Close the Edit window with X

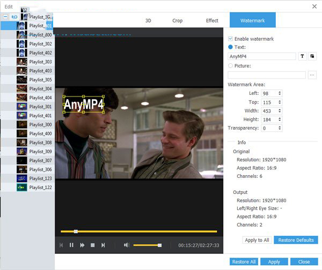(314, 6)
